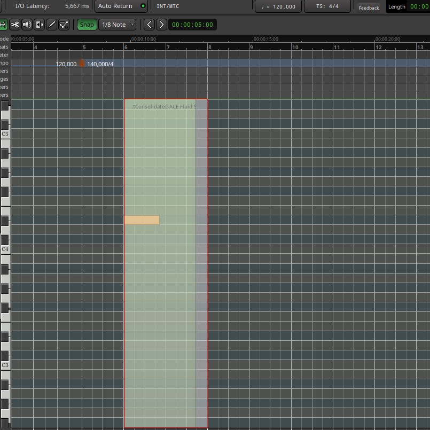Click the INT/MTC sync source selector

click(x=168, y=6)
